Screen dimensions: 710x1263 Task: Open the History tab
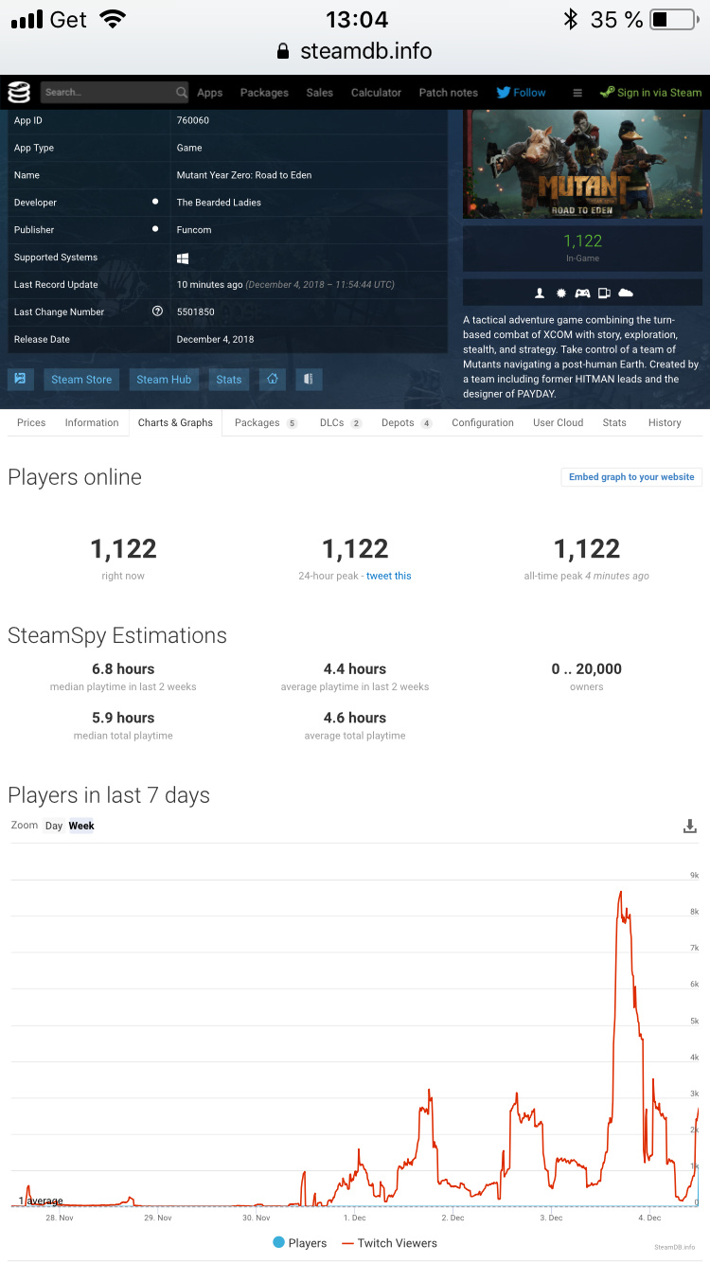coord(665,422)
